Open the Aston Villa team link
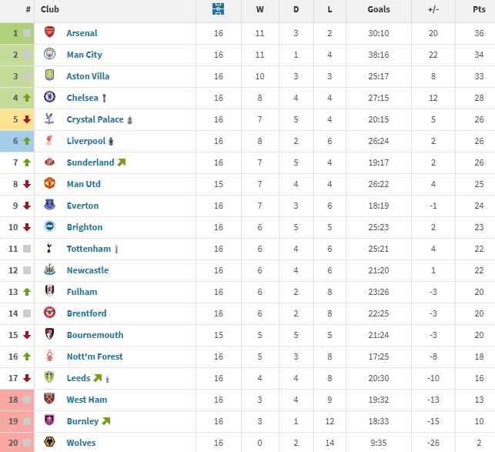Image resolution: width=495 pixels, height=452 pixels. (88, 76)
